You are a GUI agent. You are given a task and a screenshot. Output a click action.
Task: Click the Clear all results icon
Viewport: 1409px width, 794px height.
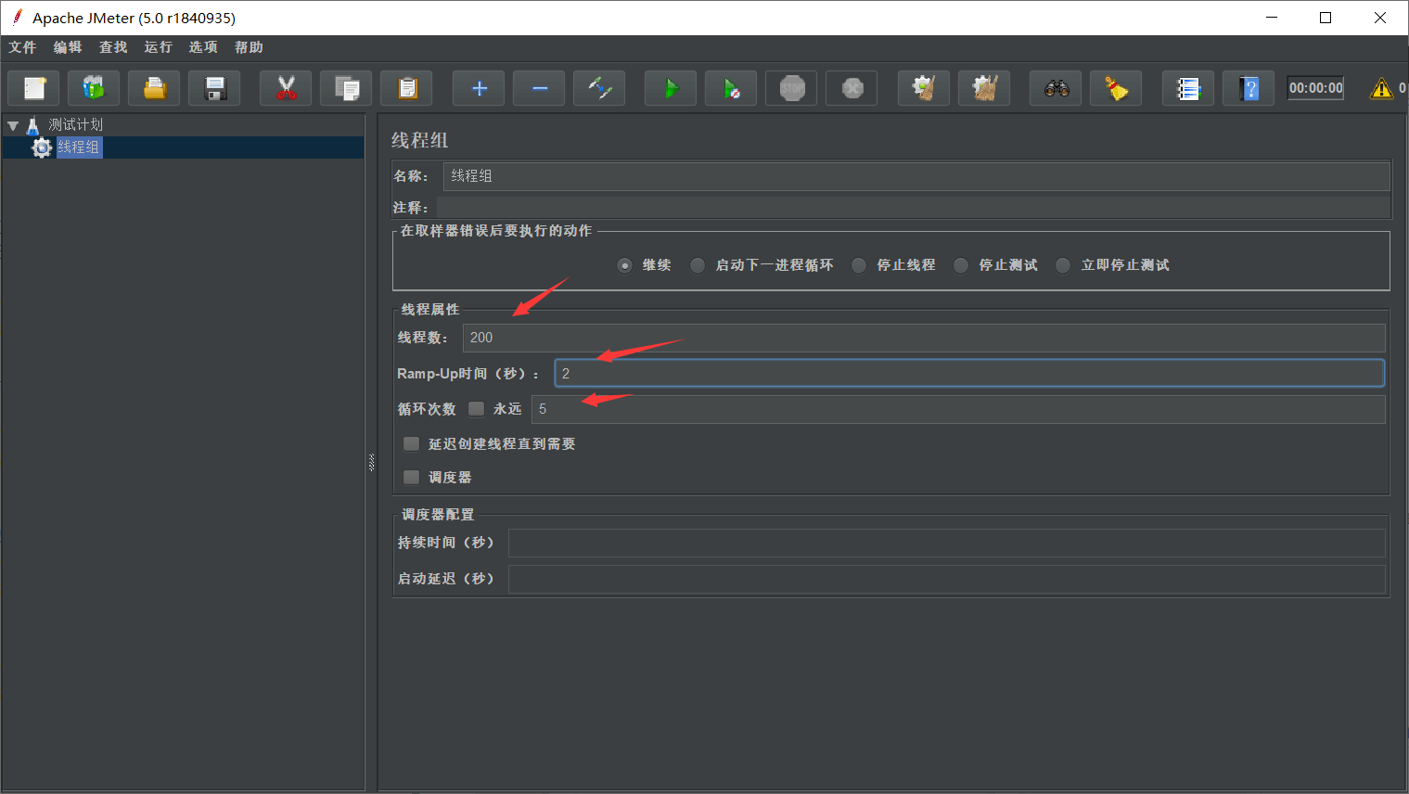tap(984, 88)
